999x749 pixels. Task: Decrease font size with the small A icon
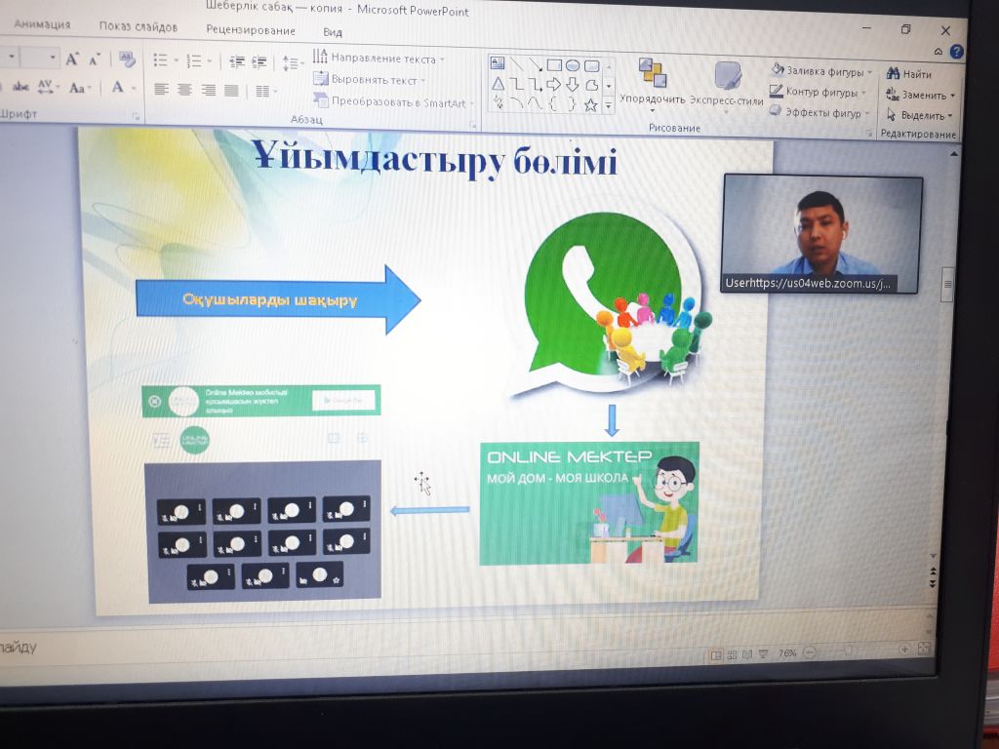click(x=95, y=59)
